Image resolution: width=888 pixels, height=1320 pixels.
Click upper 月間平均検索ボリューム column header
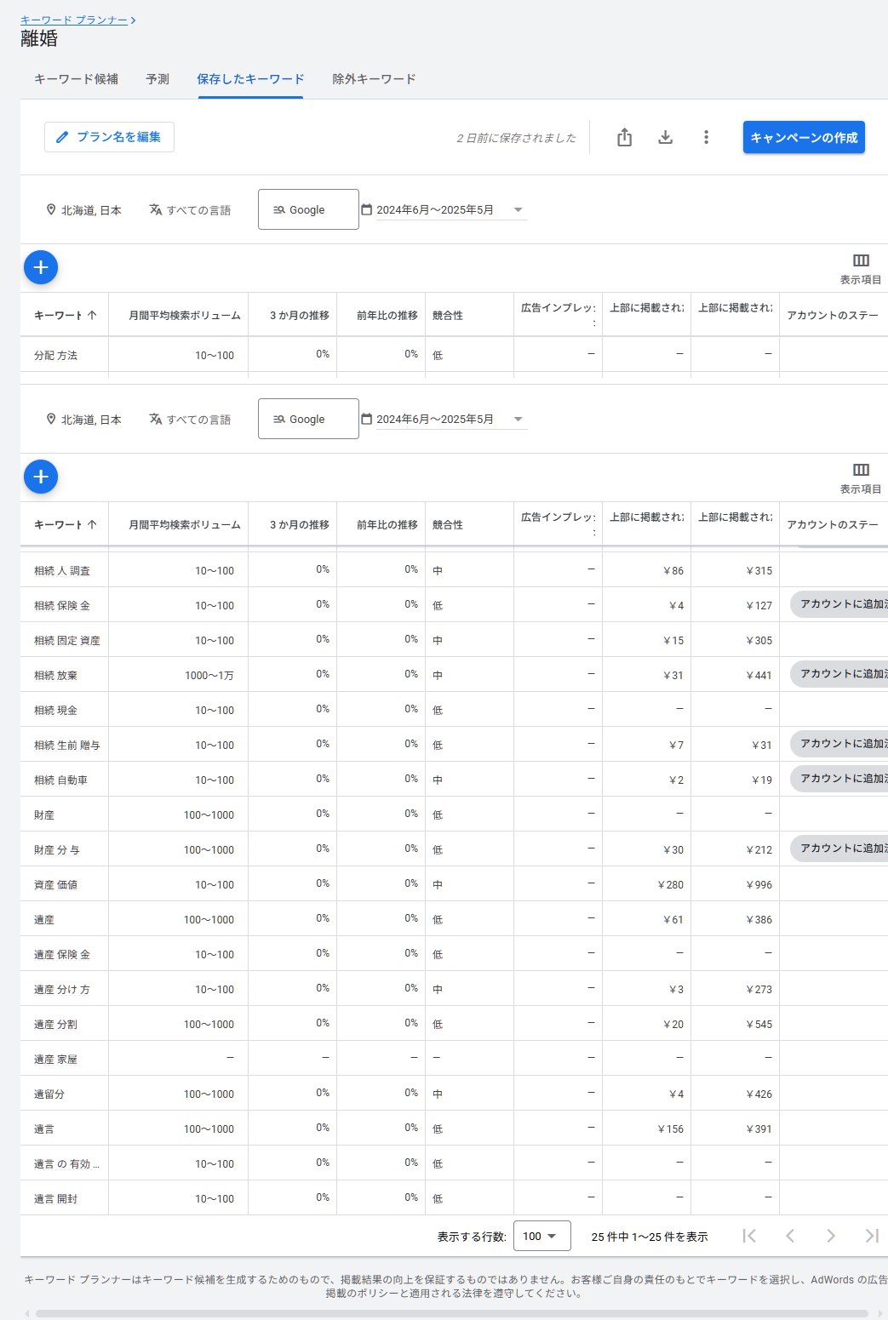(185, 315)
